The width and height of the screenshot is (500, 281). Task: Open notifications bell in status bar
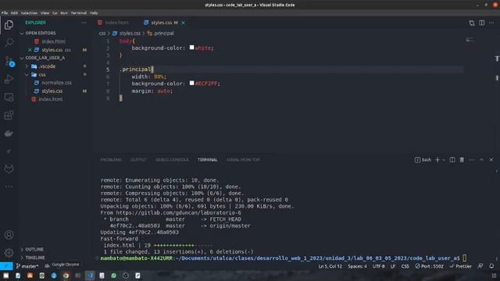click(491, 266)
